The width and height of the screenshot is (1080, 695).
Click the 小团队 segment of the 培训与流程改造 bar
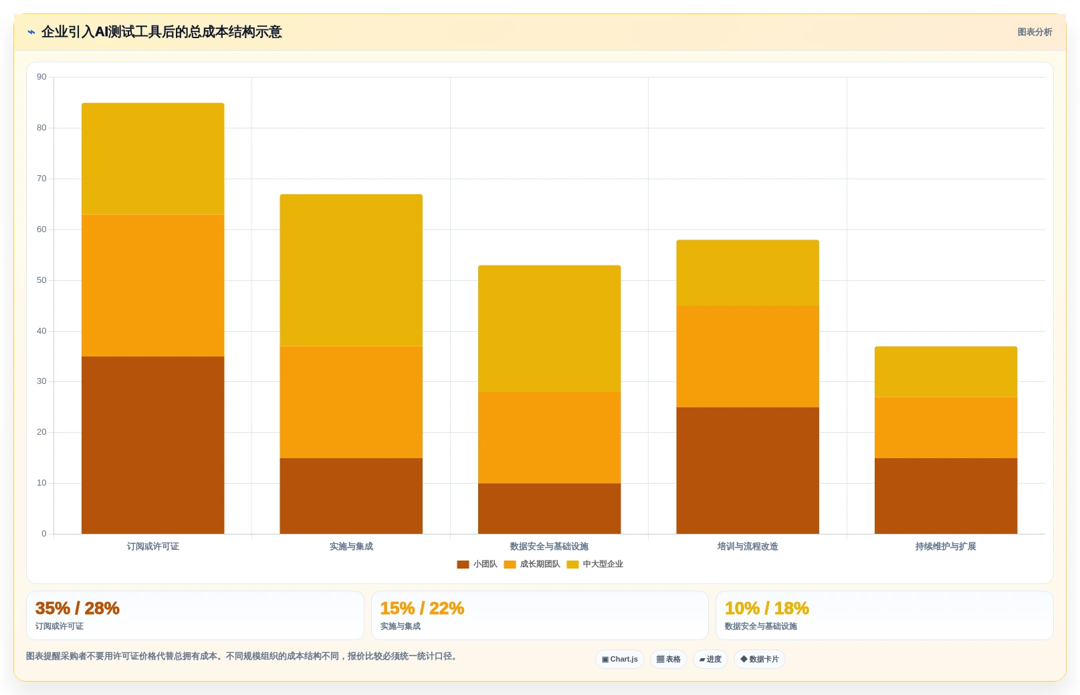coord(748,470)
